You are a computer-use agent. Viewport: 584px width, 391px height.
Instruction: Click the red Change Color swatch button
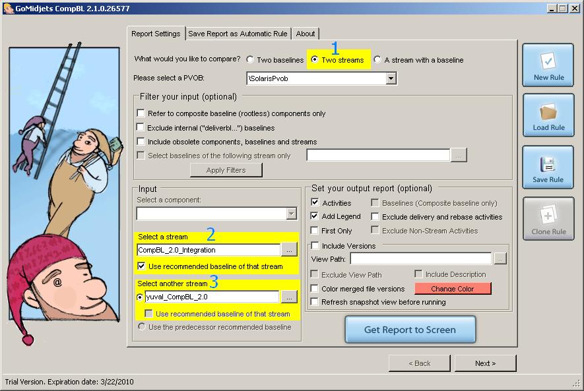452,289
